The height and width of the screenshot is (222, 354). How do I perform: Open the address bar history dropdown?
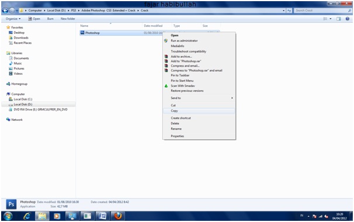pos(284,11)
